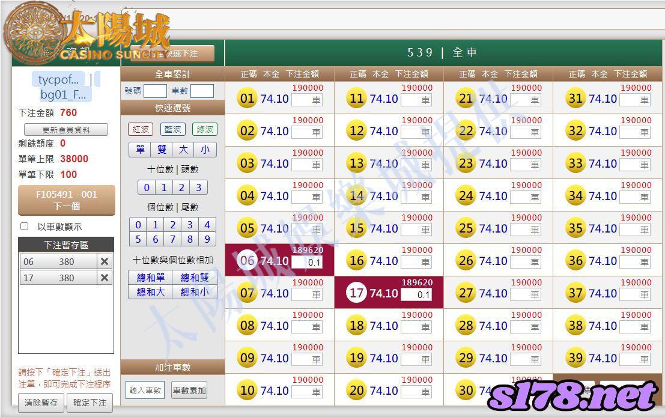
Task: Click 車數累加 accumulate button
Action: point(189,391)
